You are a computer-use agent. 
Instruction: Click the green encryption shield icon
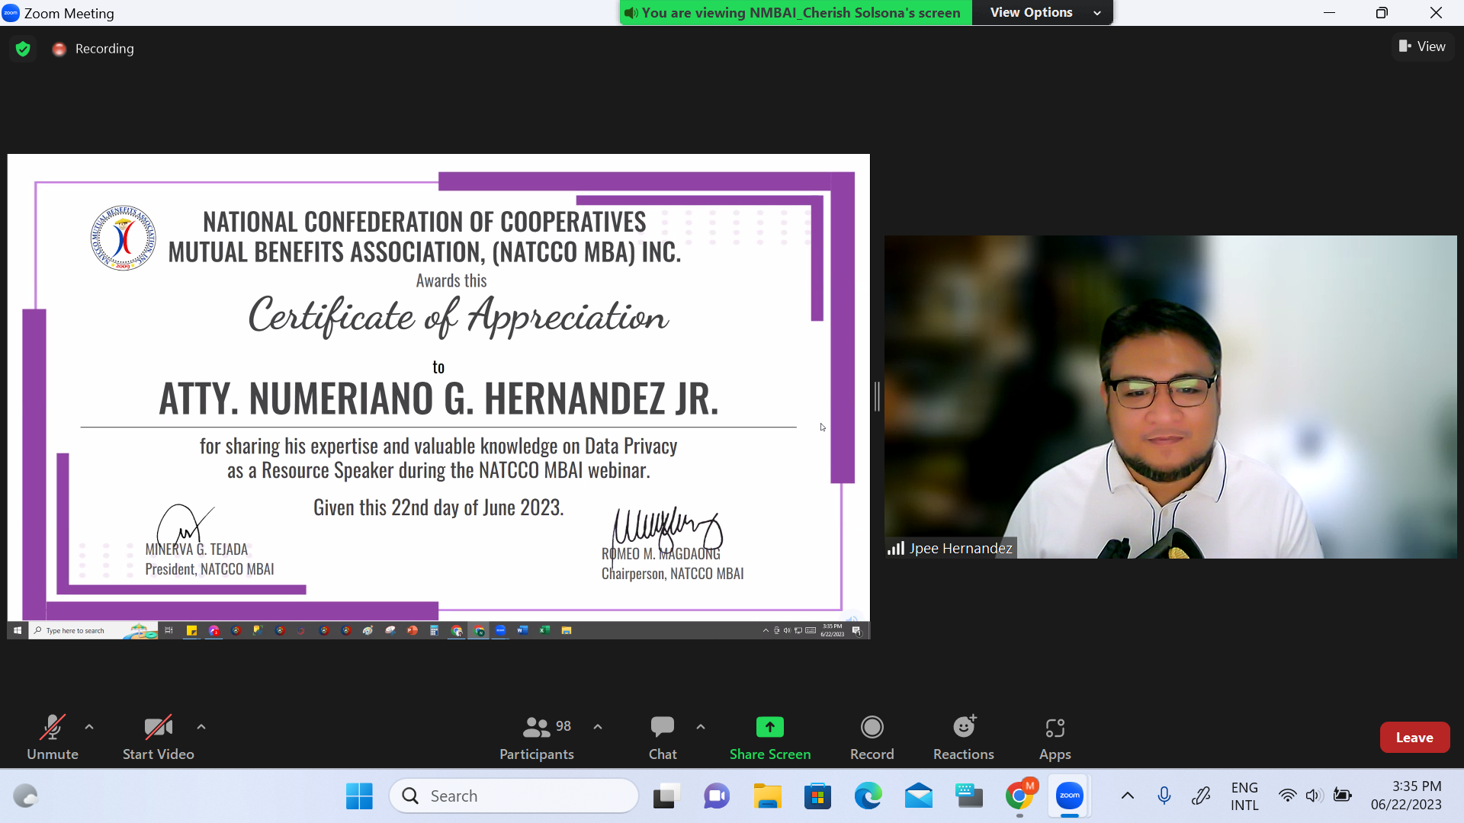[x=23, y=49]
